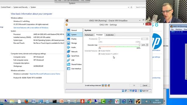Click the Execution Cap percentage spinner arrows
This screenshot has height=105, width=187.
tap(147, 45)
